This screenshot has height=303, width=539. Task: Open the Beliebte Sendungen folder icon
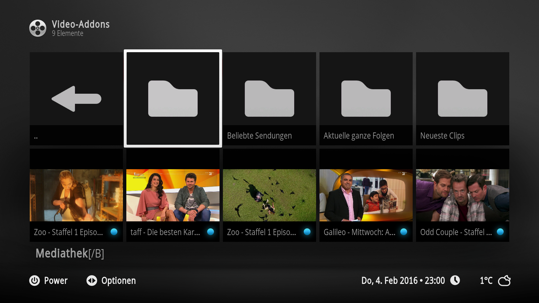coord(269,98)
